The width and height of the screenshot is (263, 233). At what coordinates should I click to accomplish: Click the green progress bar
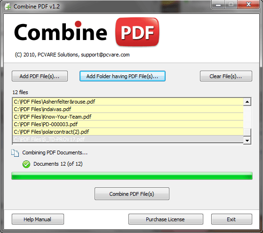tap(132, 176)
